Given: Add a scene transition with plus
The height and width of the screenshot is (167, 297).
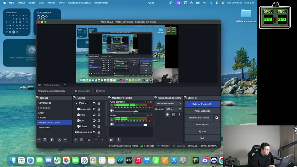Looking at the screenshot, I should (x=167, y=114).
